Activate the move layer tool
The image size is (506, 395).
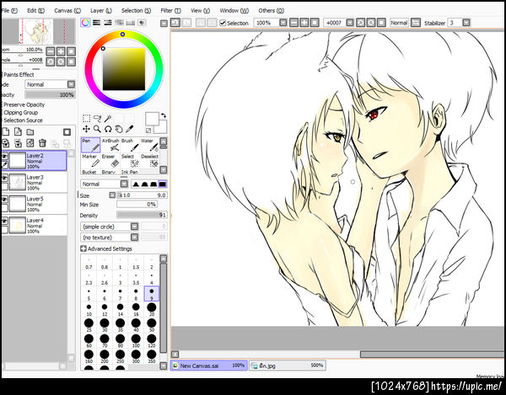click(87, 129)
